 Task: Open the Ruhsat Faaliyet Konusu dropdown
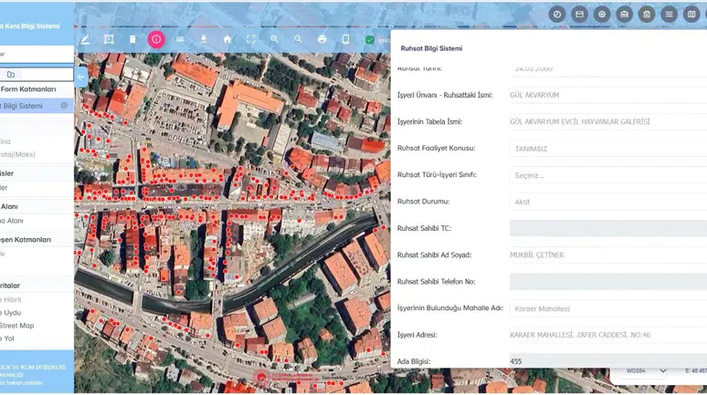(x=608, y=149)
